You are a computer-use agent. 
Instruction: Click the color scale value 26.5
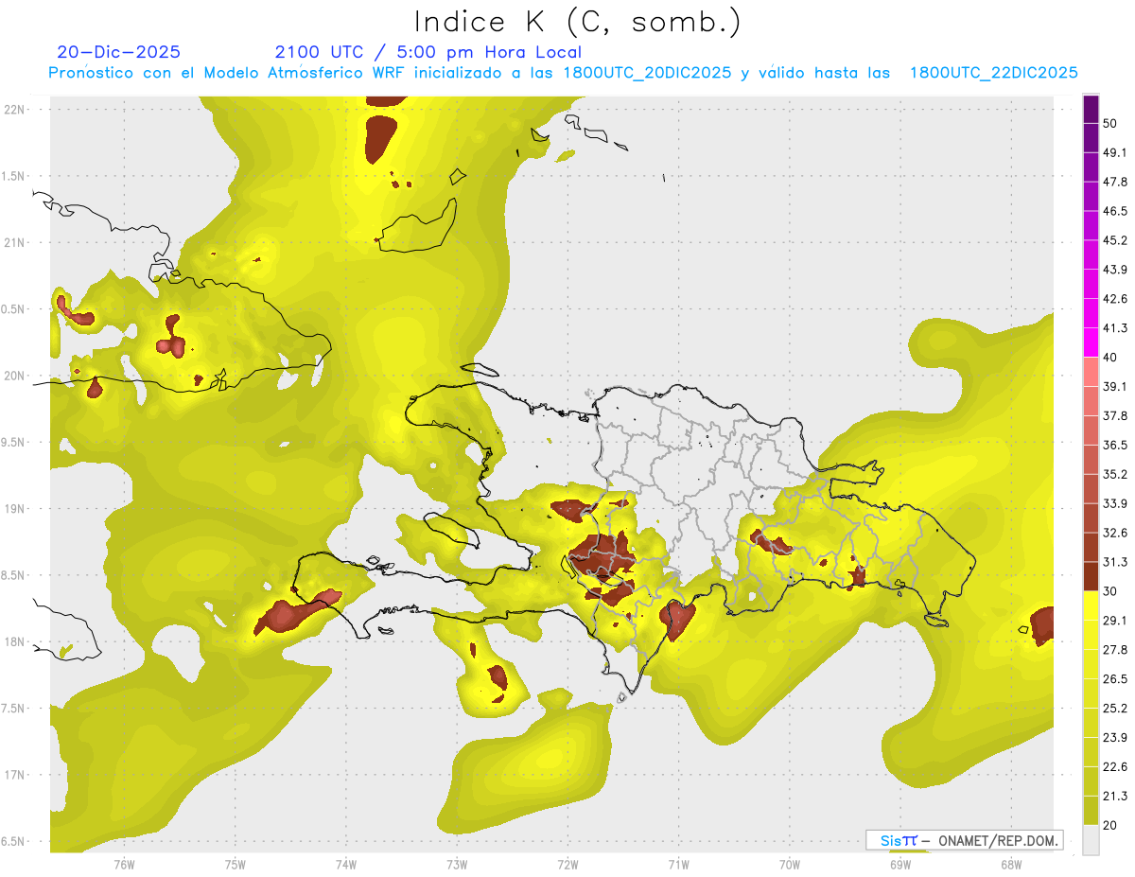1115,679
